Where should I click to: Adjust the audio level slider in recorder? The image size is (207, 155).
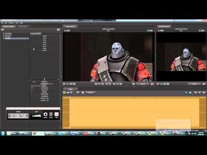pyautogui.click(x=37, y=116)
